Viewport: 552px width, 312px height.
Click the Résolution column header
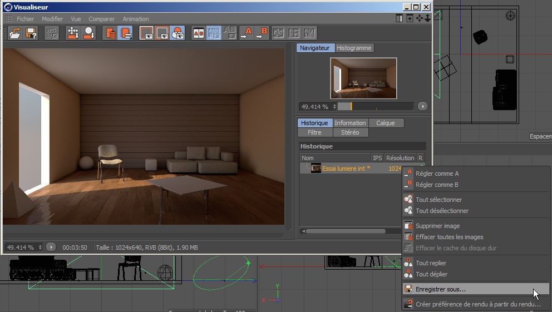400,158
